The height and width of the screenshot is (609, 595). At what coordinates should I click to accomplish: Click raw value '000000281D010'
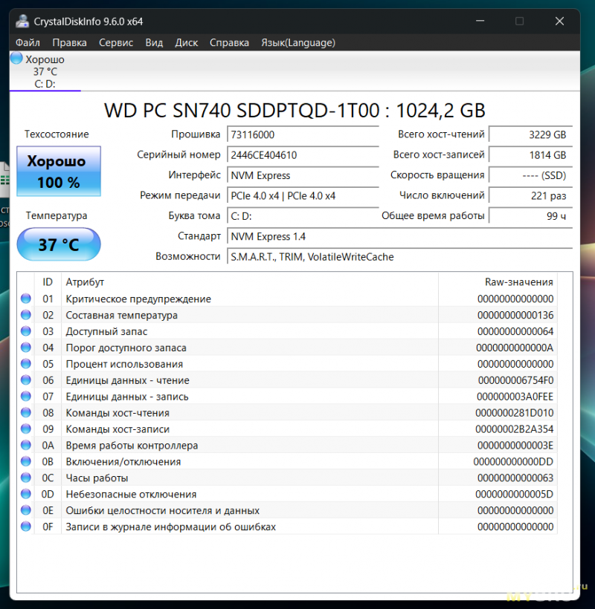click(x=515, y=413)
